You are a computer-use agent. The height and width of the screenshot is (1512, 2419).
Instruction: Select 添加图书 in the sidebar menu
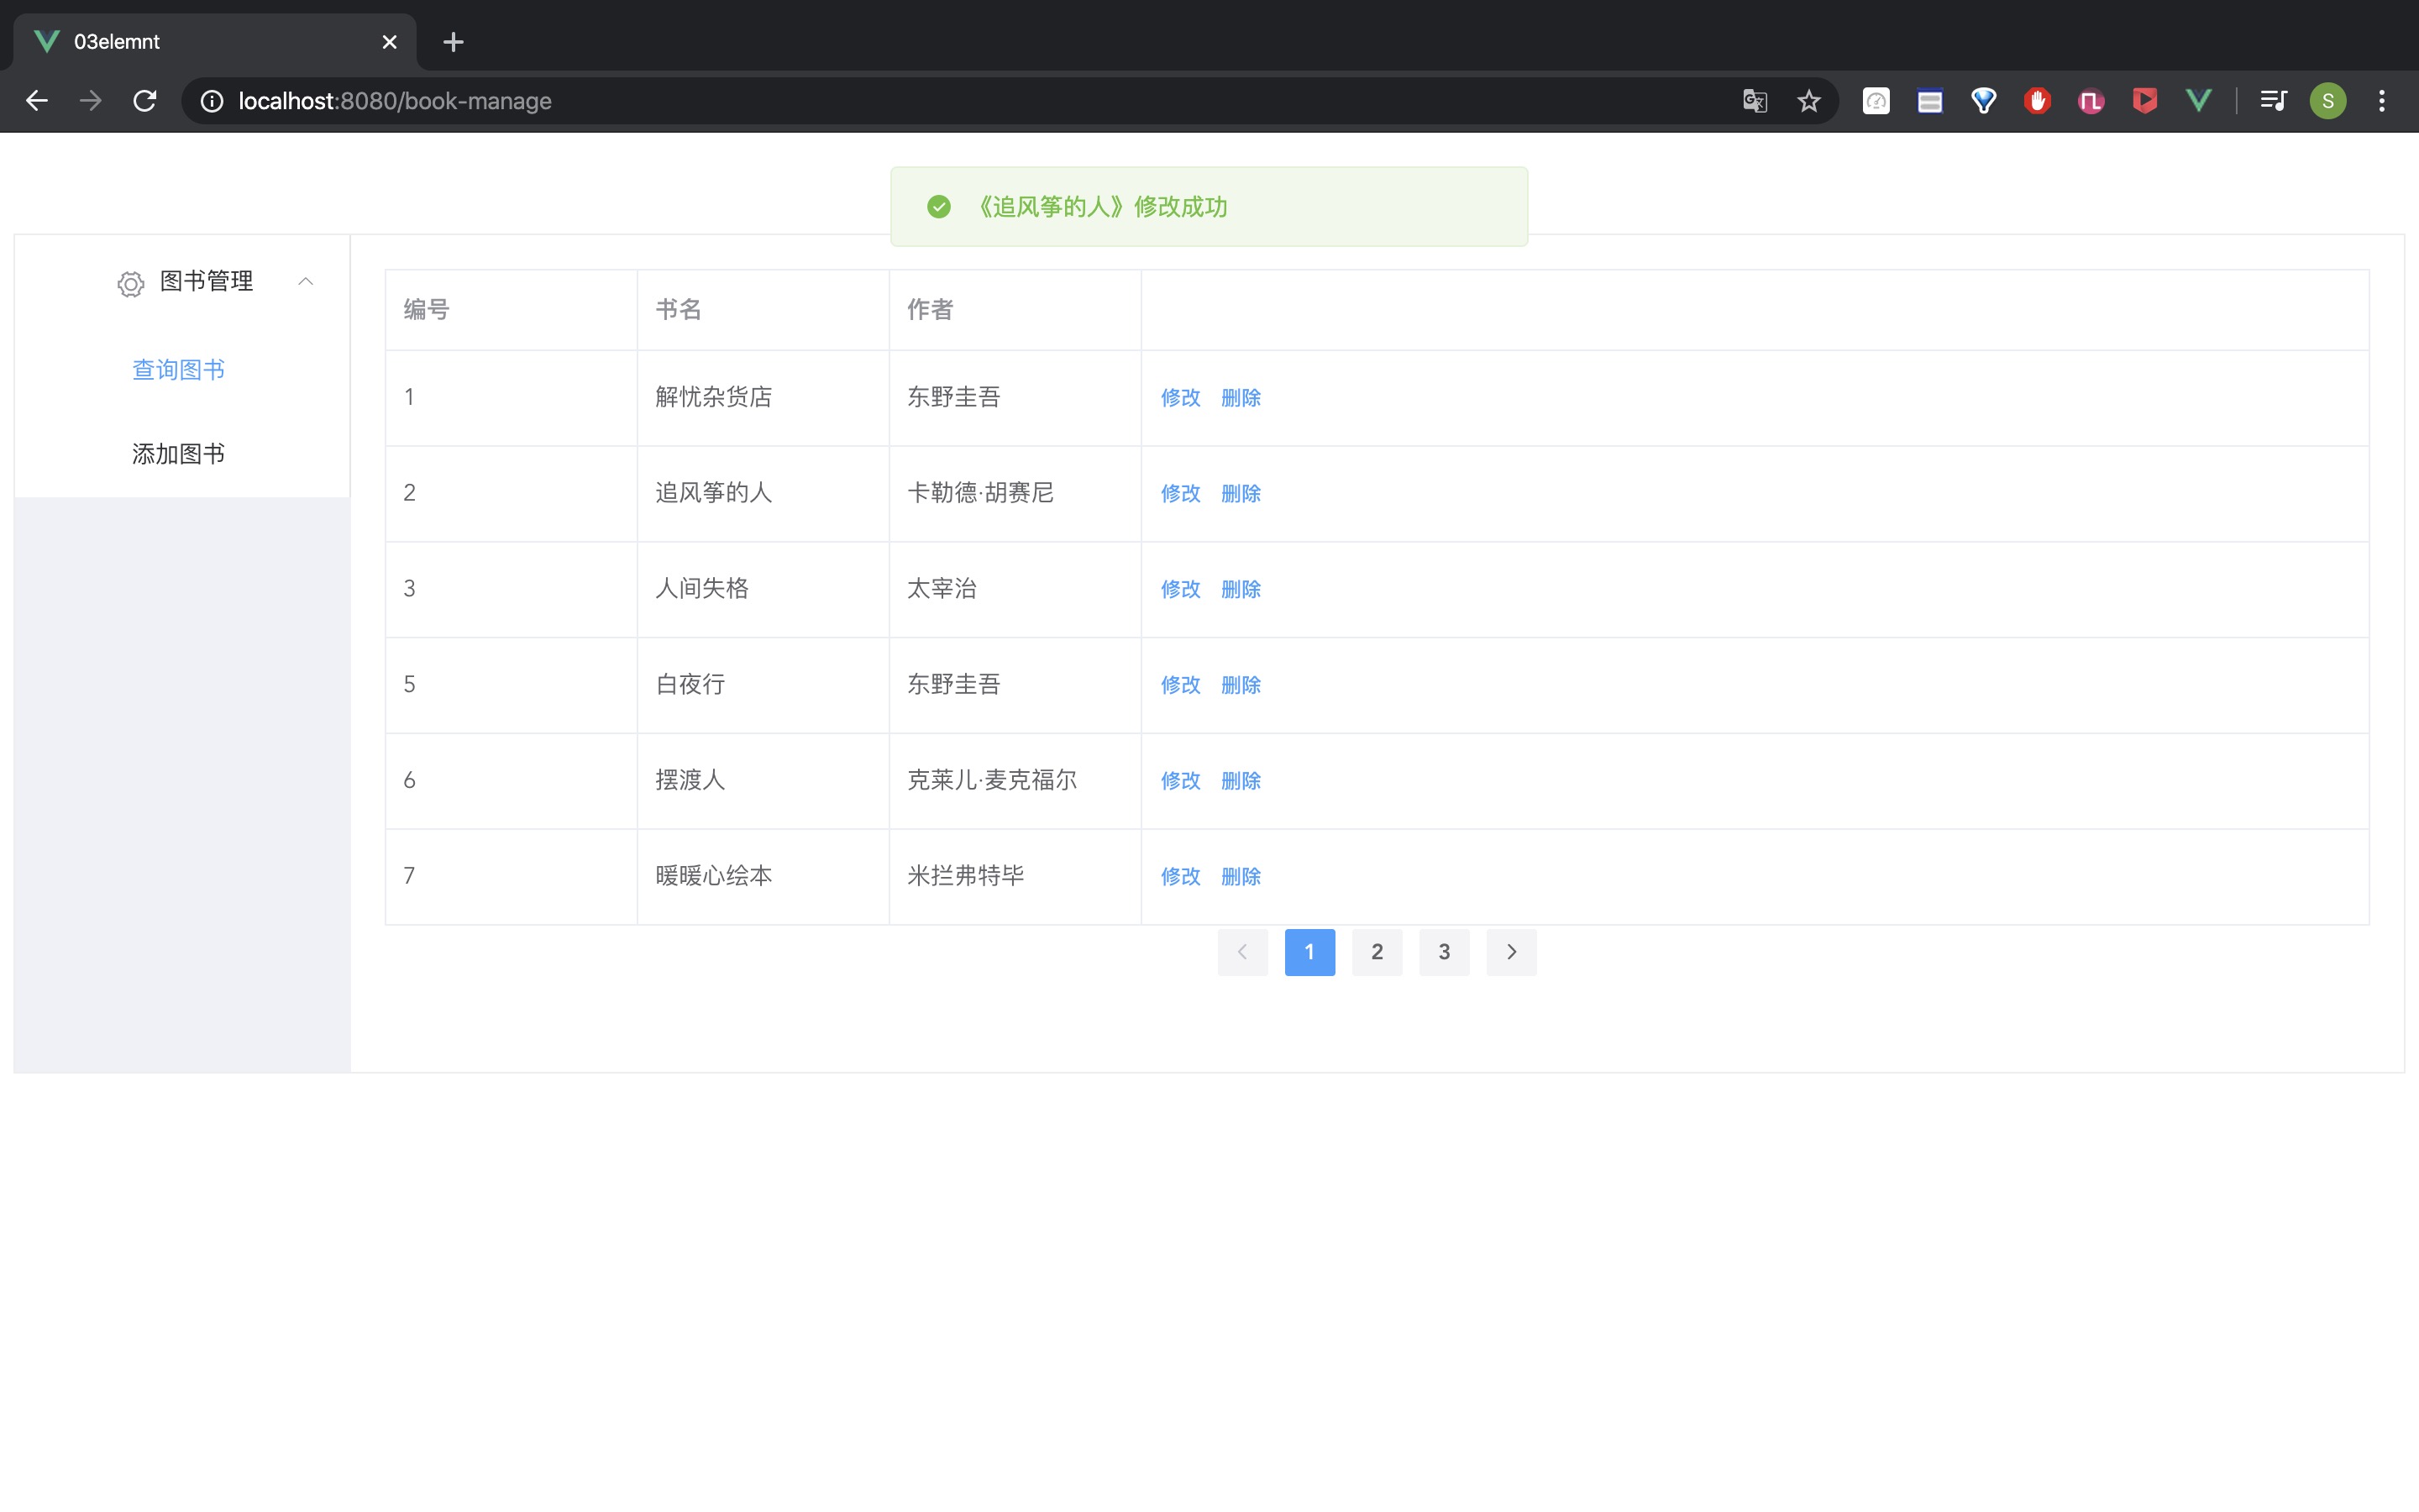179,454
